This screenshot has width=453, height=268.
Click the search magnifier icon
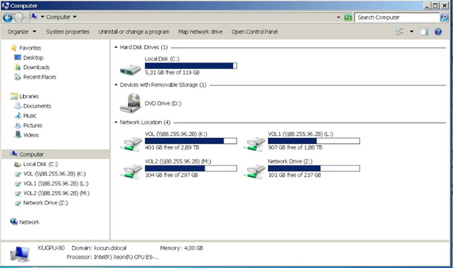coord(444,17)
